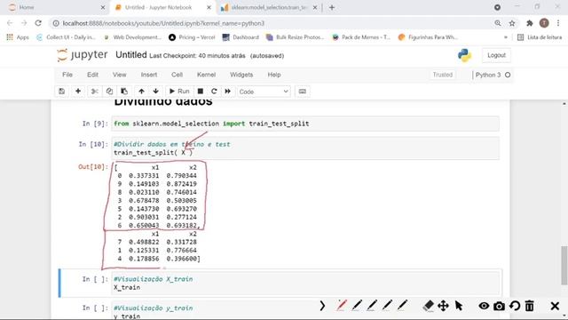The image size is (568, 320).
Task: Interrupt the kernel with the stop icon
Action: pos(201,92)
